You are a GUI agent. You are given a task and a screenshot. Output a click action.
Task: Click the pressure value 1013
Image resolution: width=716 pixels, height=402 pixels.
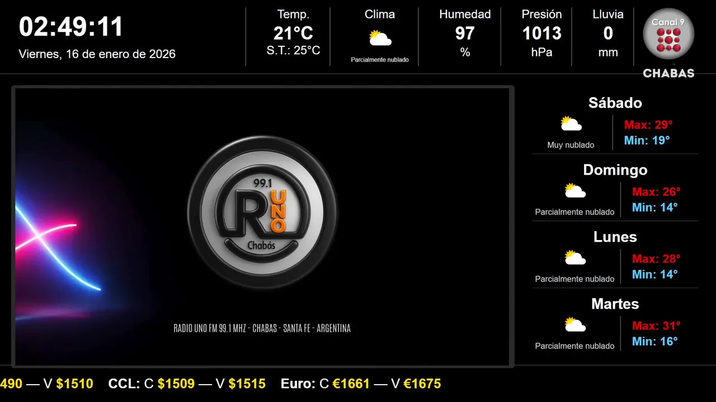[541, 33]
